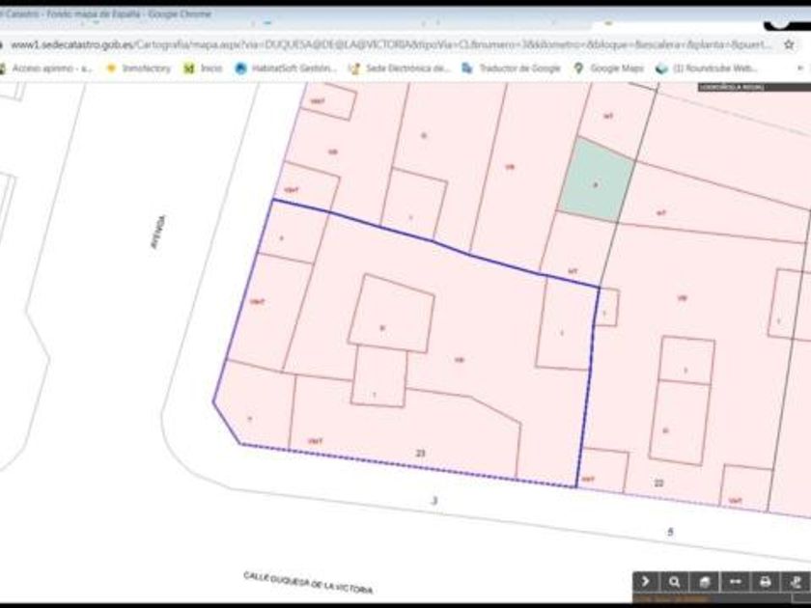Open the magnifier search tool in map toolbar
The height and width of the screenshot is (608, 811).
[x=675, y=582]
